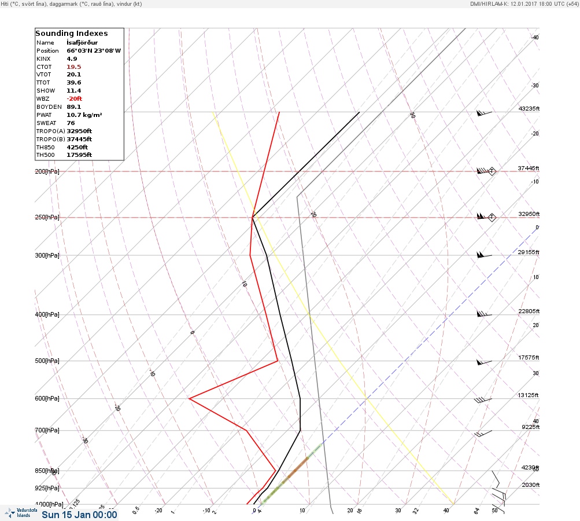580x521 pixels.
Task: Select the SHOW value 11.4
Action: [x=73, y=91]
